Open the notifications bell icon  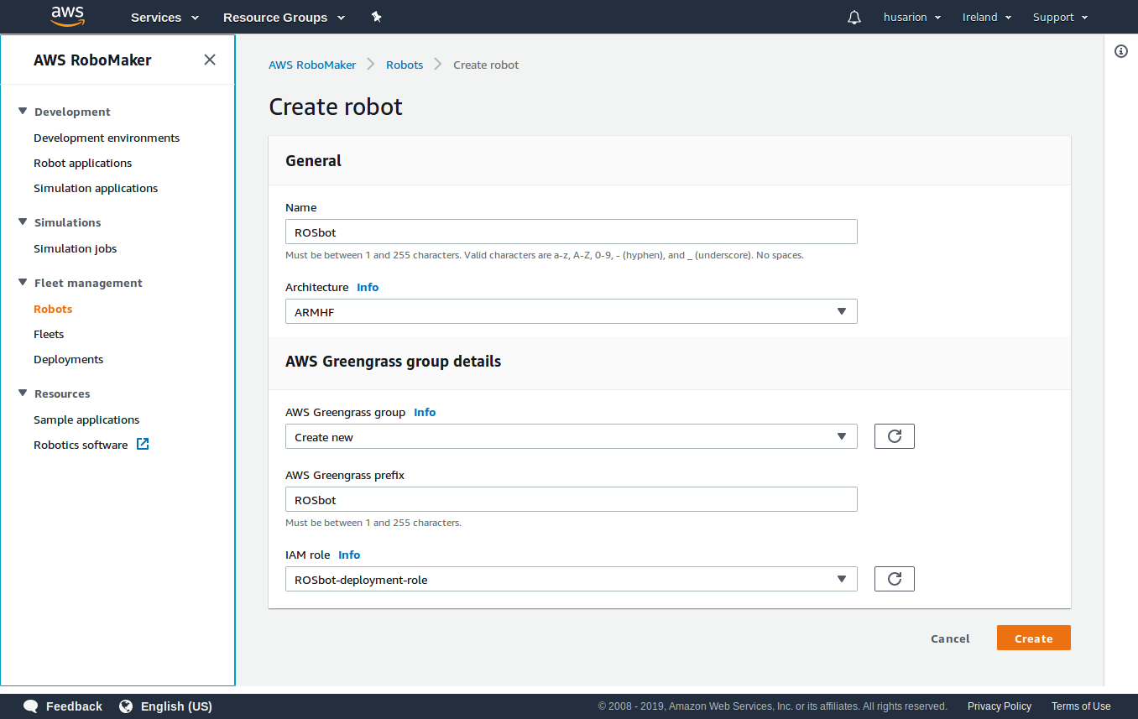tap(854, 17)
